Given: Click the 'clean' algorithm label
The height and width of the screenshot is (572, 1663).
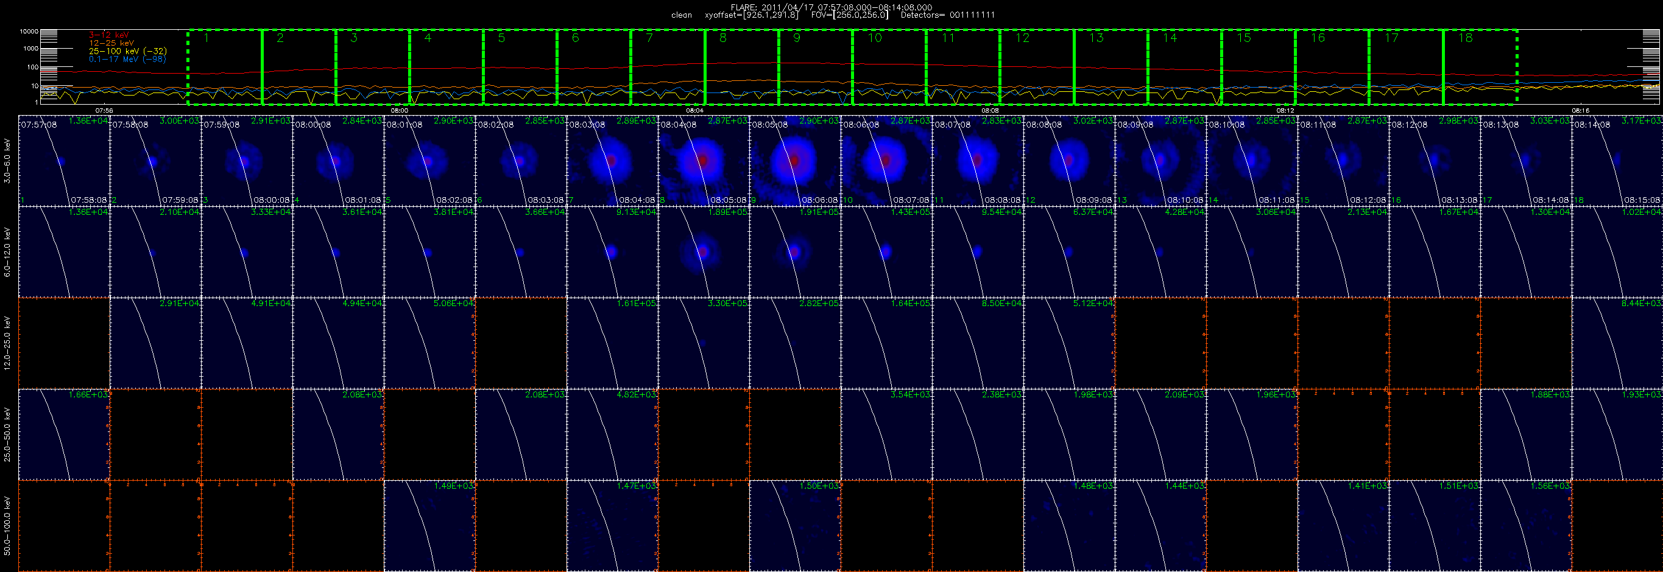Looking at the screenshot, I should (681, 15).
